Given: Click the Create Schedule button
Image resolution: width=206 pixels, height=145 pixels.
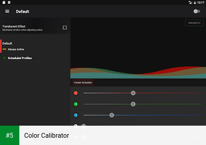Looking at the screenshot, I should 83,83.
